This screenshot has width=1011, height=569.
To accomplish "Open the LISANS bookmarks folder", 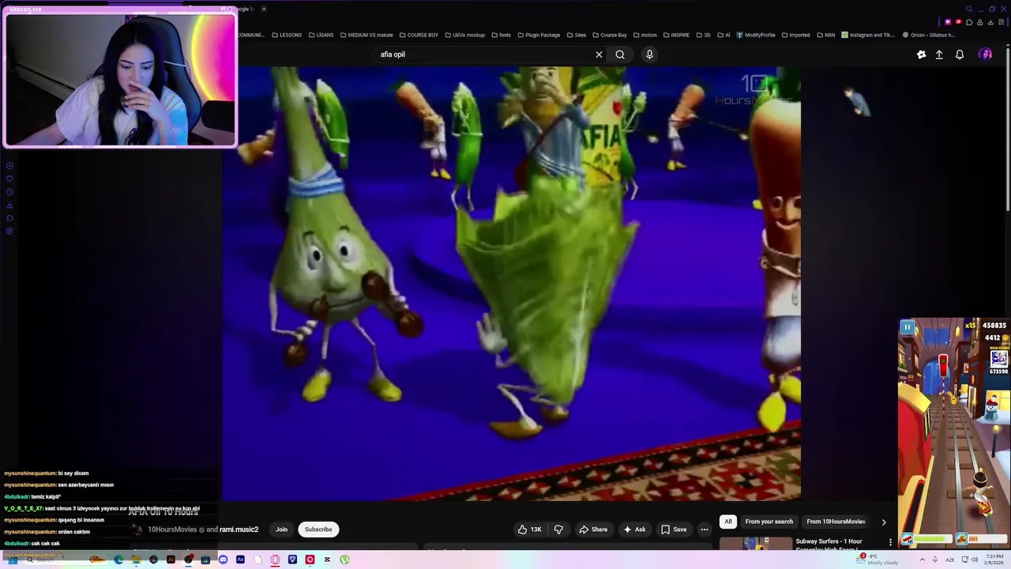I will tap(321, 35).
